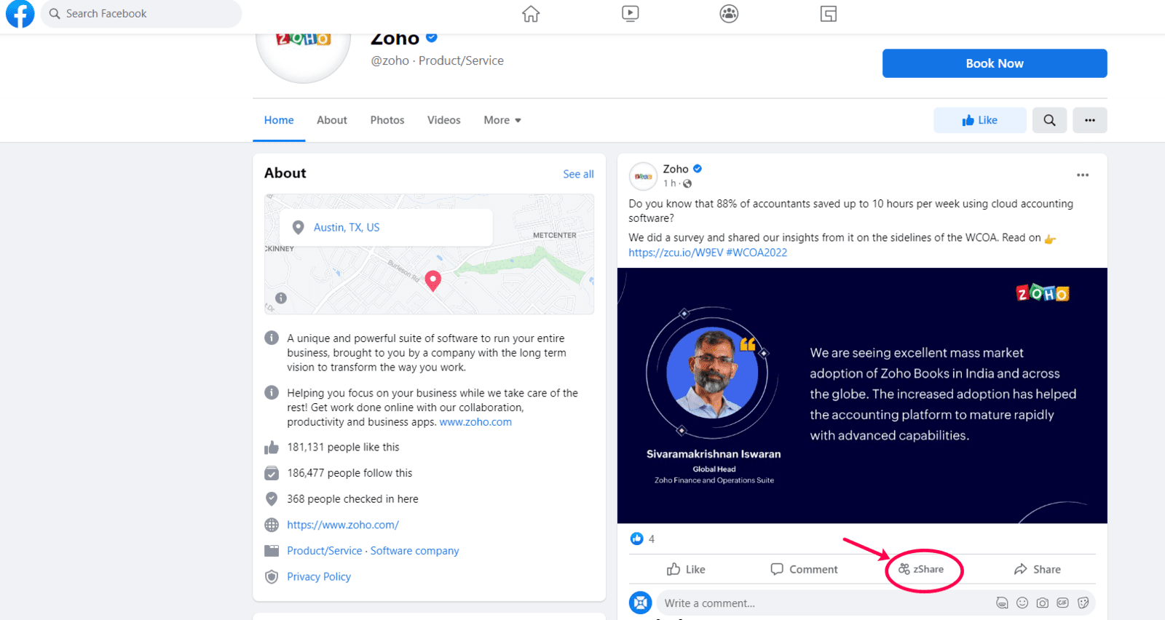The width and height of the screenshot is (1165, 620).
Task: Click the Search Facebook field
Action: pos(141,14)
